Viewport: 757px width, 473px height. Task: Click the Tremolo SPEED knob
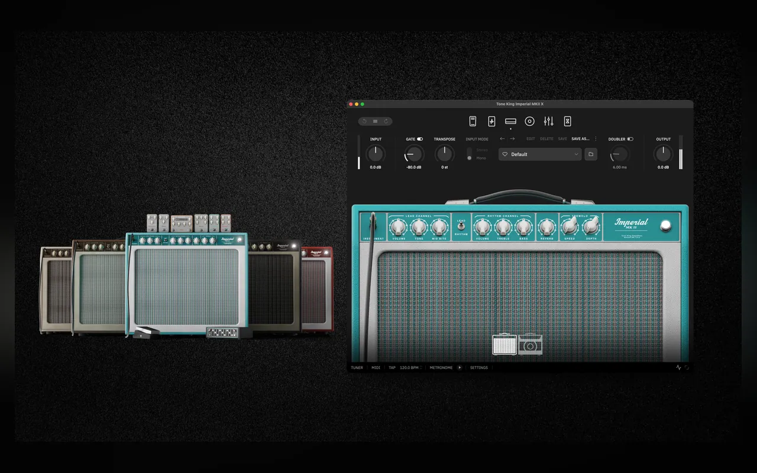pyautogui.click(x=570, y=225)
